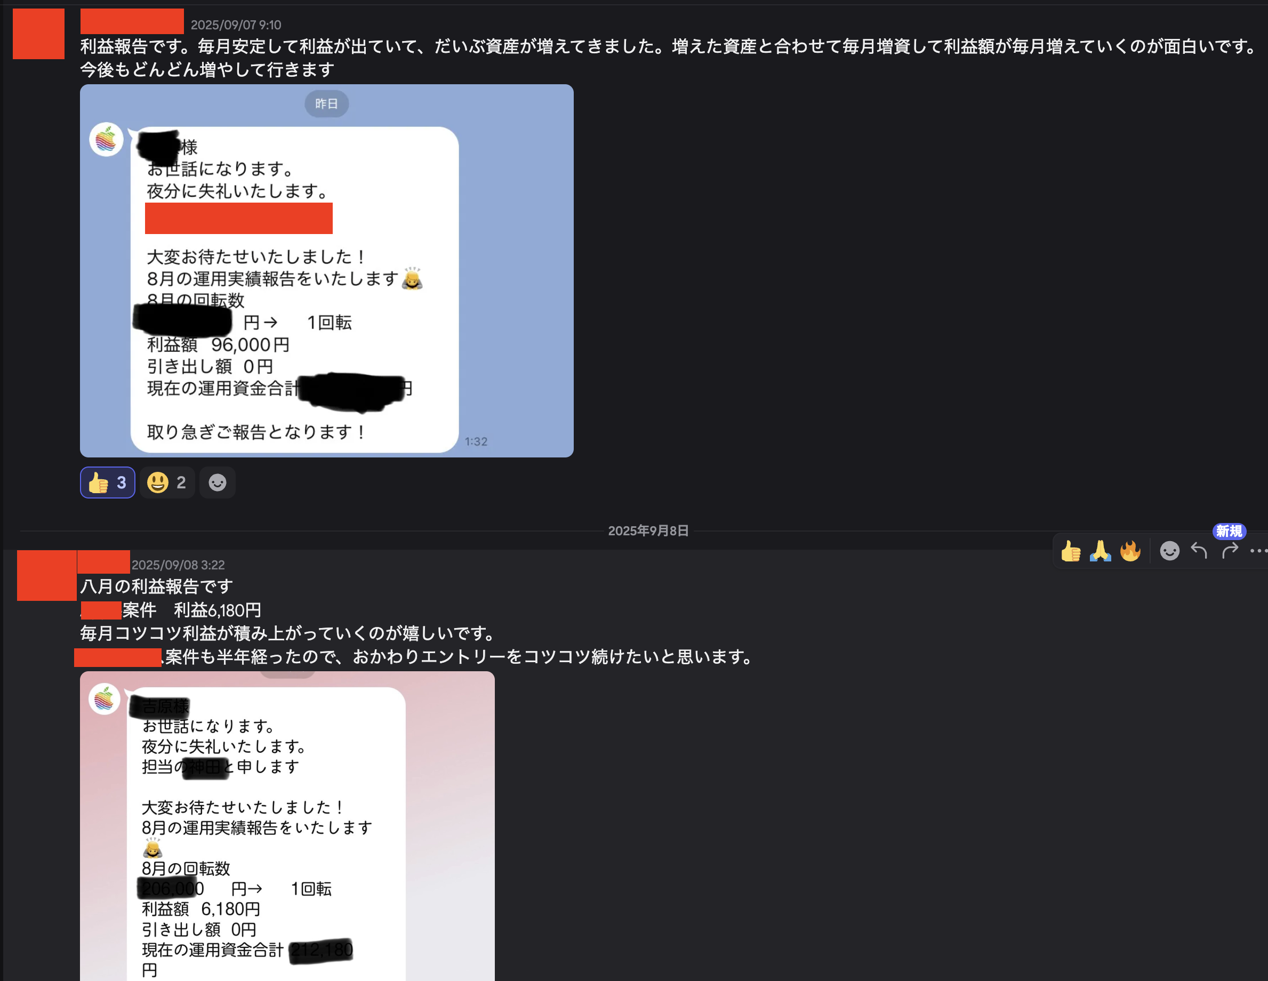
Task: Toggle the thumbs up reaction showing 3
Action: pos(107,483)
